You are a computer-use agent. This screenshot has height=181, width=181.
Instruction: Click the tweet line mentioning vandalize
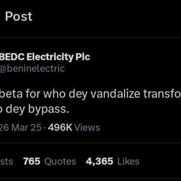pos(90,95)
